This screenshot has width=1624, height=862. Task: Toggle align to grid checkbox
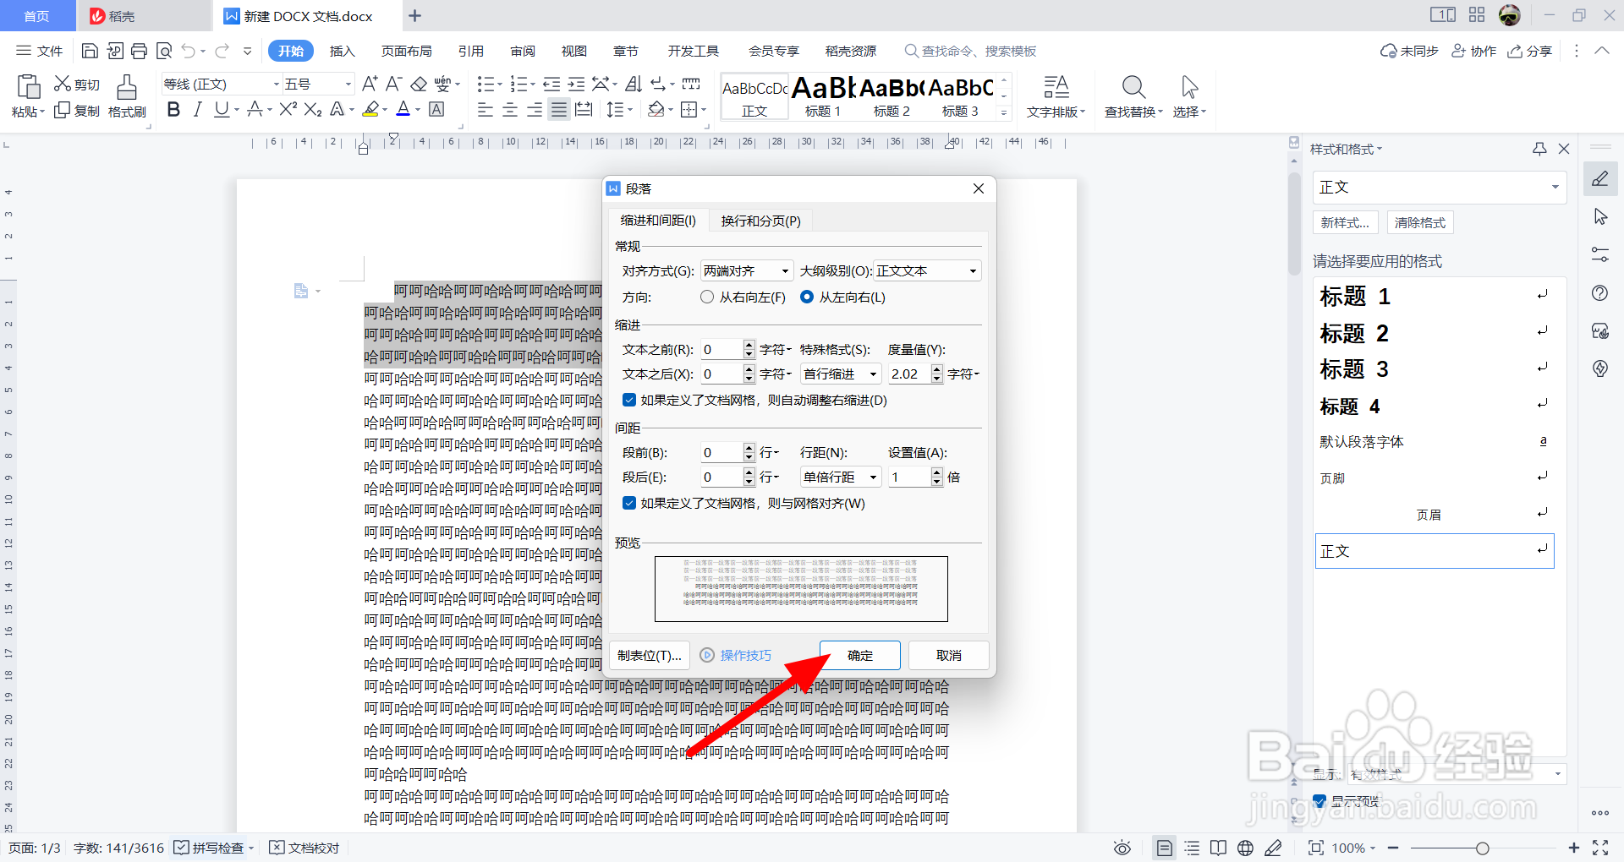[629, 503]
